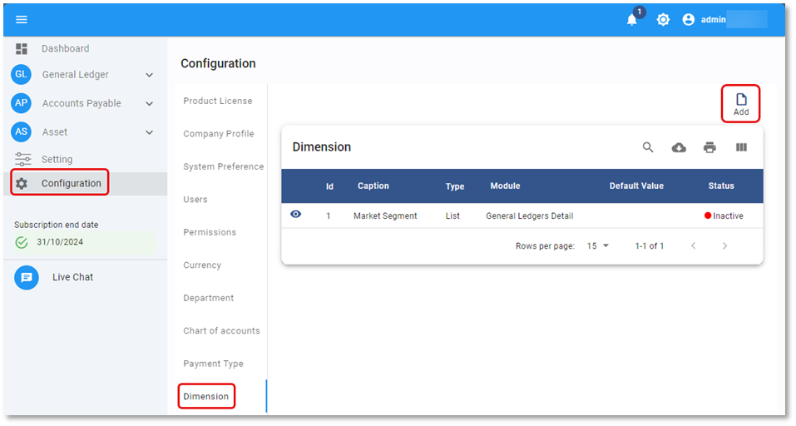Open the admin user account icon
Viewport: 796px width, 426px height.
(688, 19)
